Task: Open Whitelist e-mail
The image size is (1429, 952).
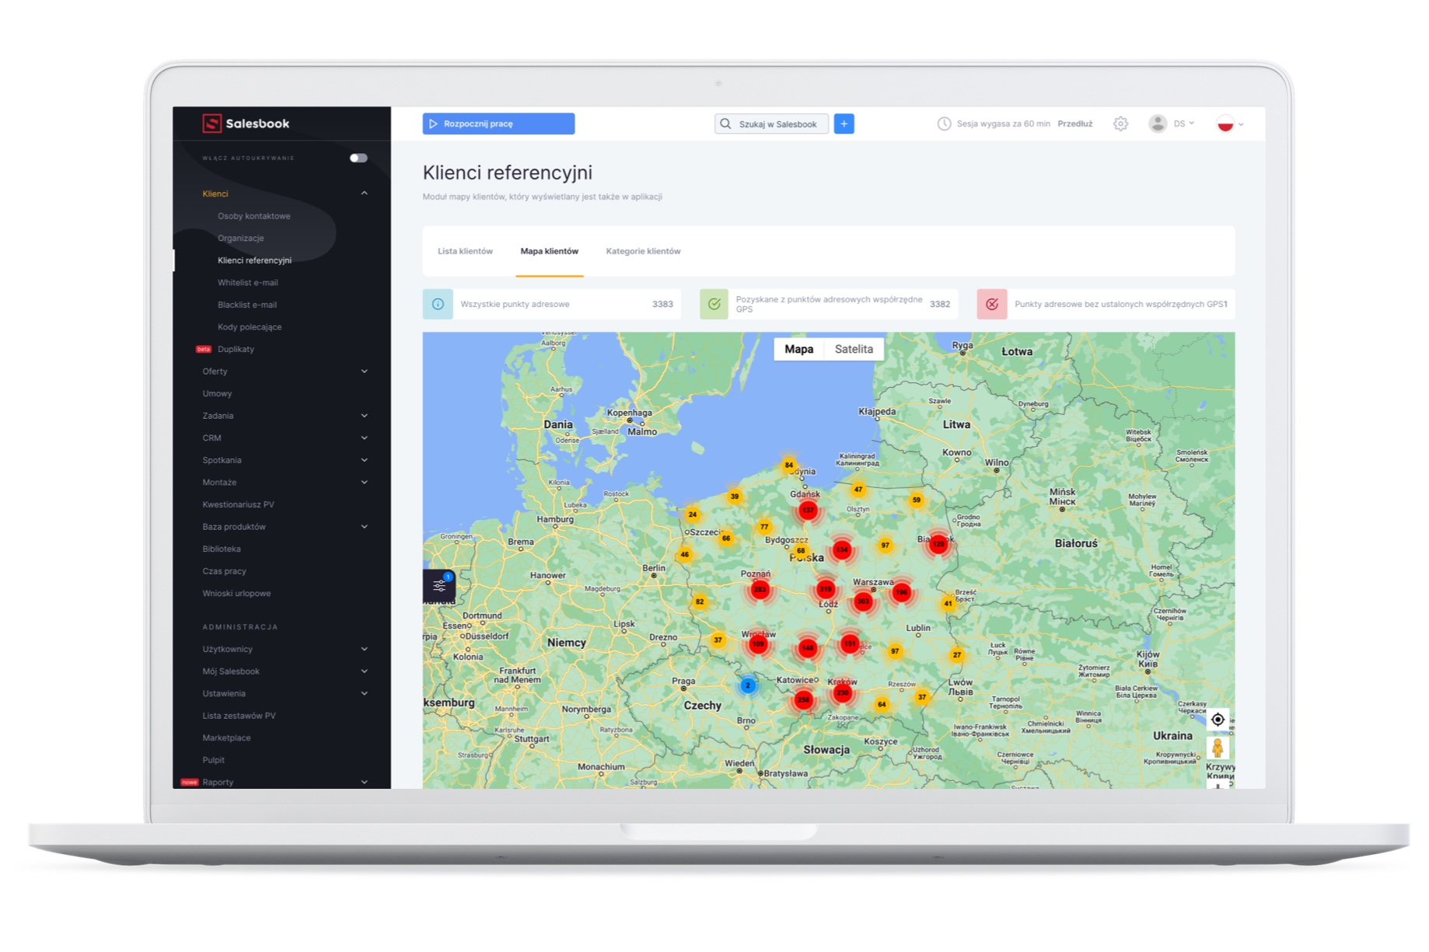Action: (247, 283)
